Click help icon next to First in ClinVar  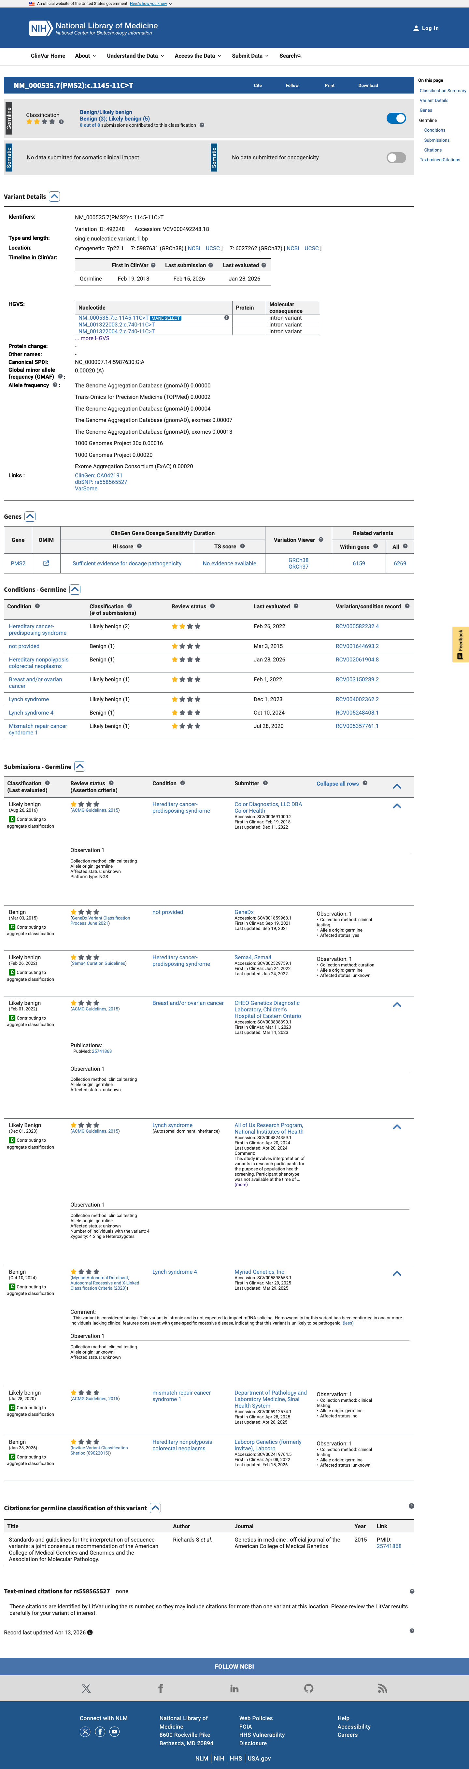pyautogui.click(x=153, y=265)
